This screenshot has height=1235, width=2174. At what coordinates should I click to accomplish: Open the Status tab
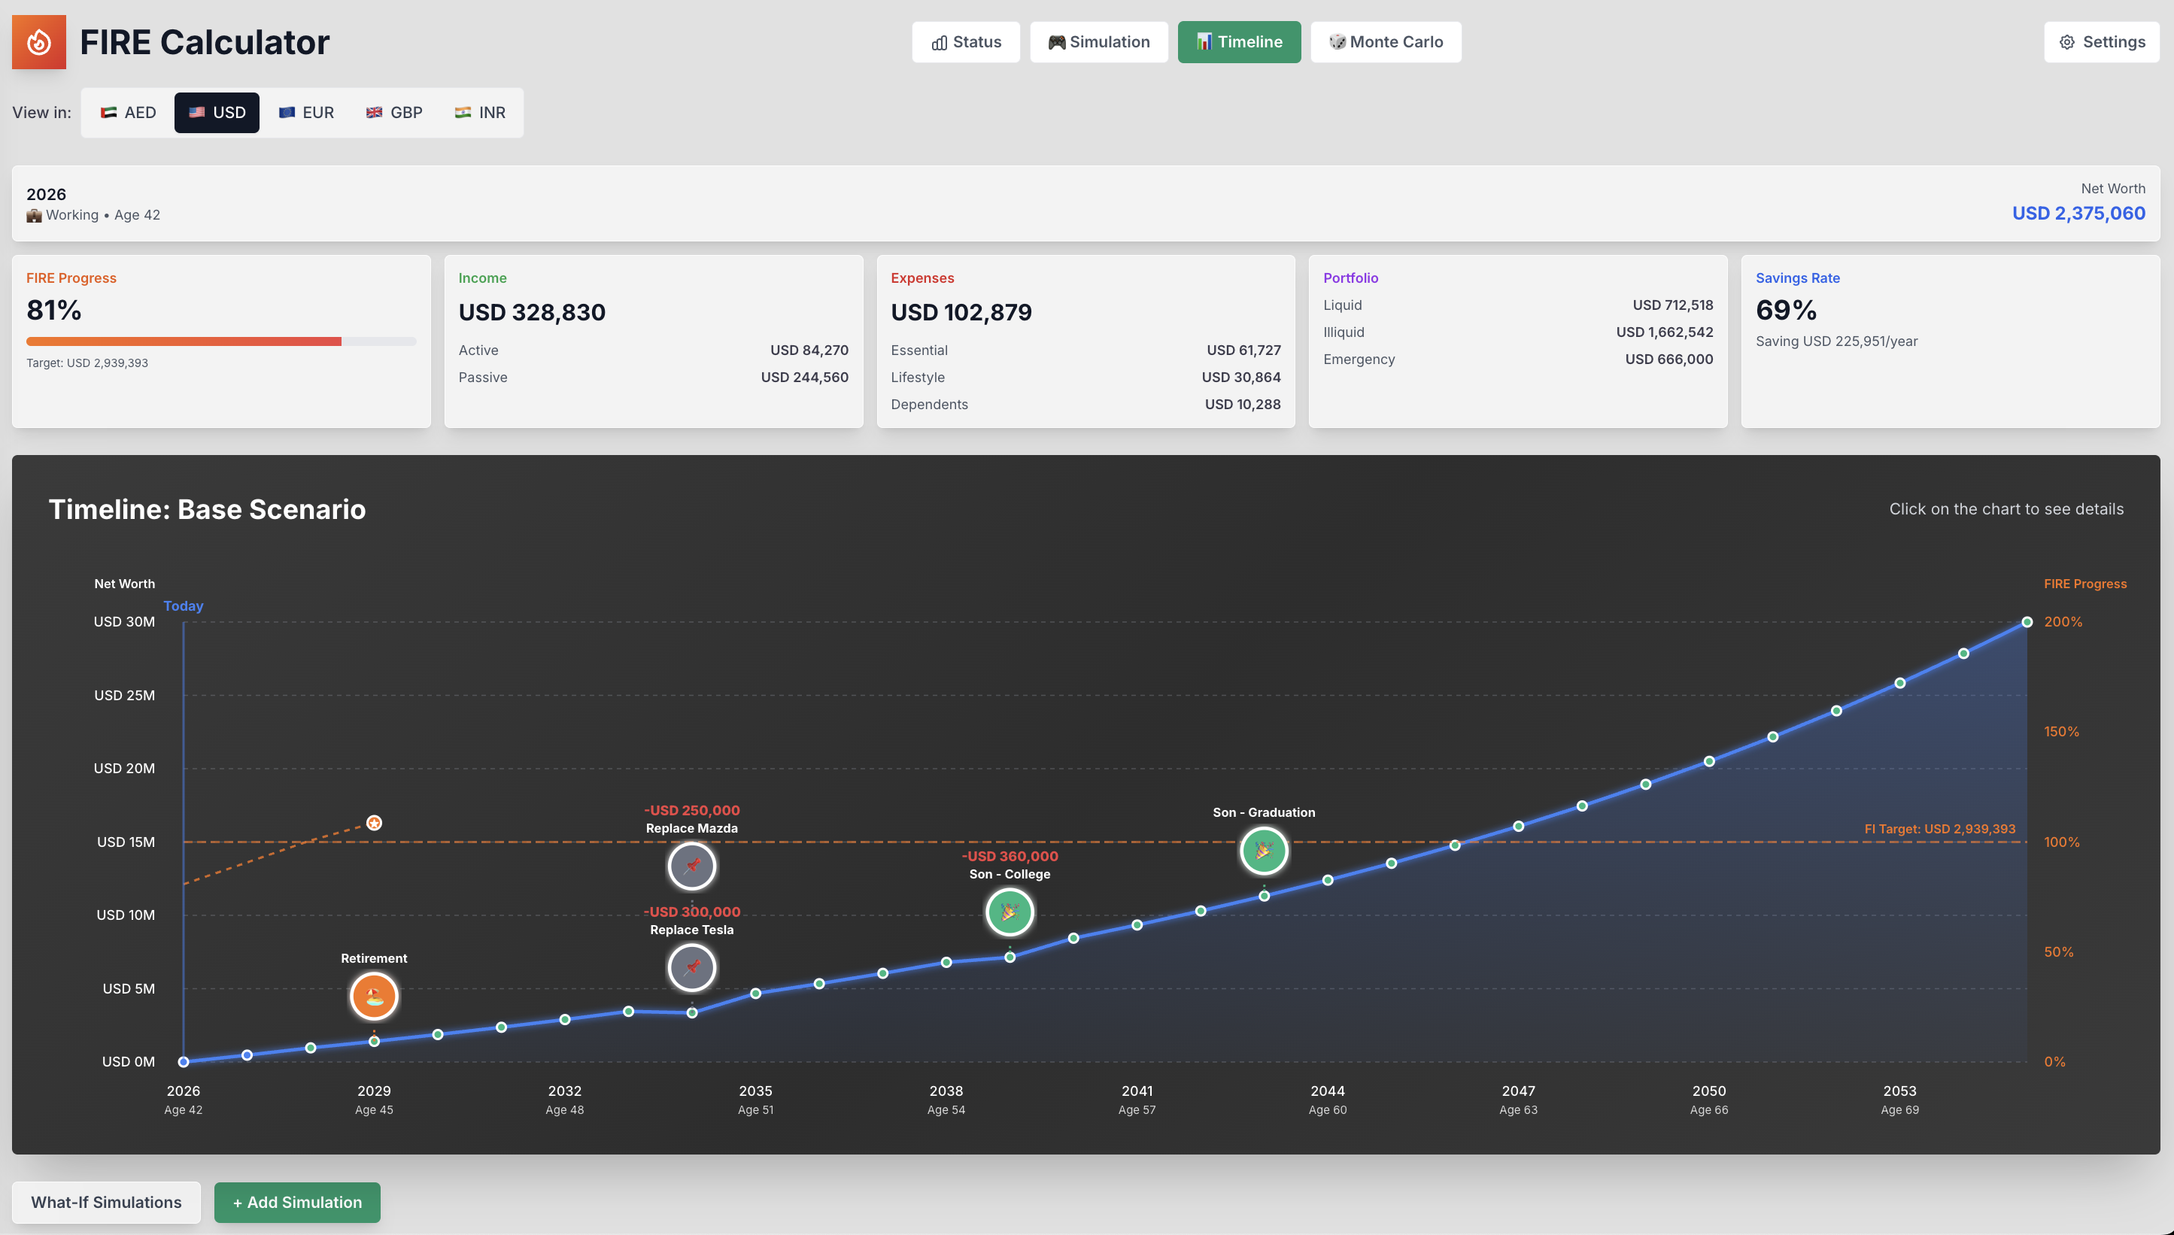click(x=966, y=41)
